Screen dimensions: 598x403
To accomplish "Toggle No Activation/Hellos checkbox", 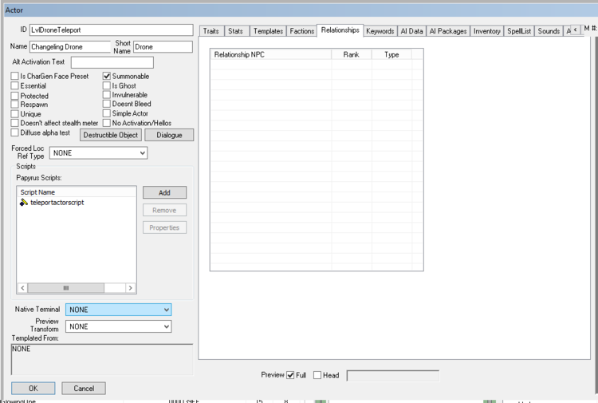I will click(x=107, y=123).
